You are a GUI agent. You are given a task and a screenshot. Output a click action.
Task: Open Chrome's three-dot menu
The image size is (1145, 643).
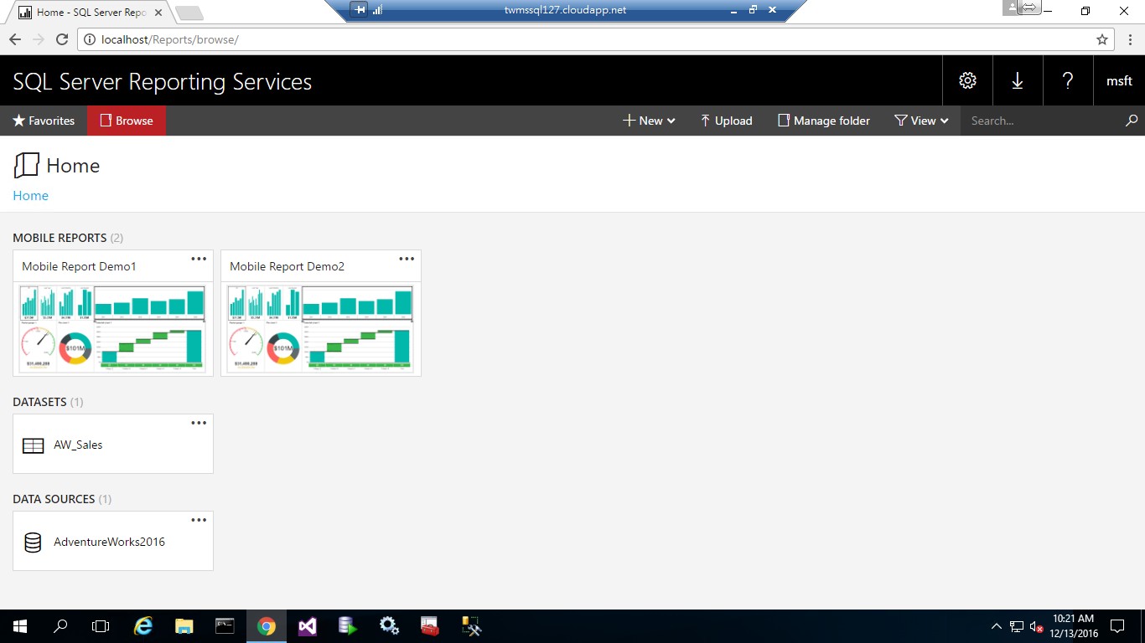point(1131,39)
